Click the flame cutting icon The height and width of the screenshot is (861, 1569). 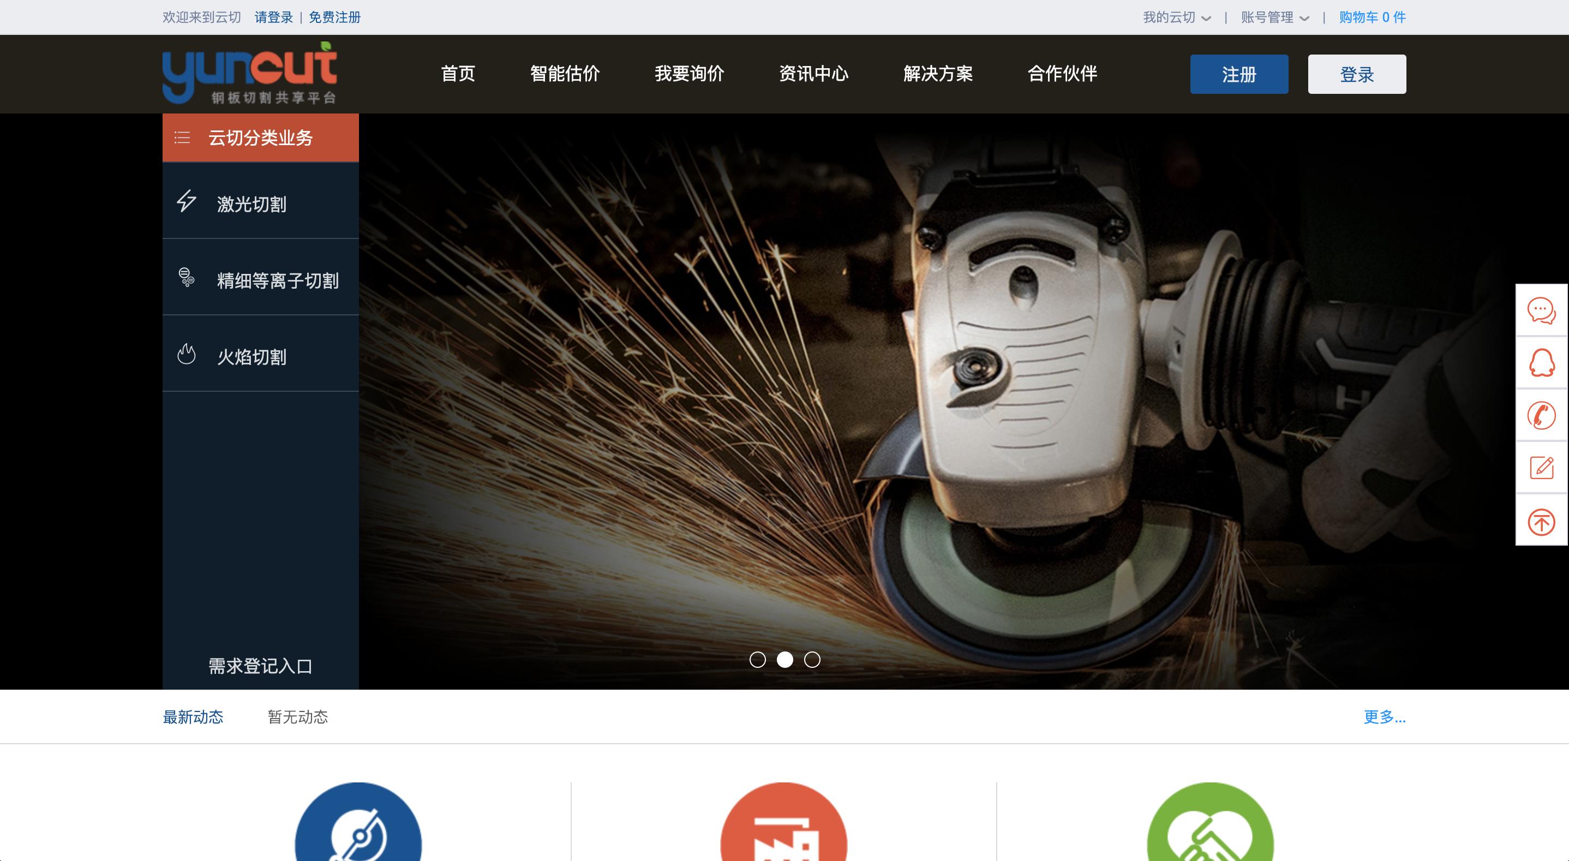coord(187,354)
